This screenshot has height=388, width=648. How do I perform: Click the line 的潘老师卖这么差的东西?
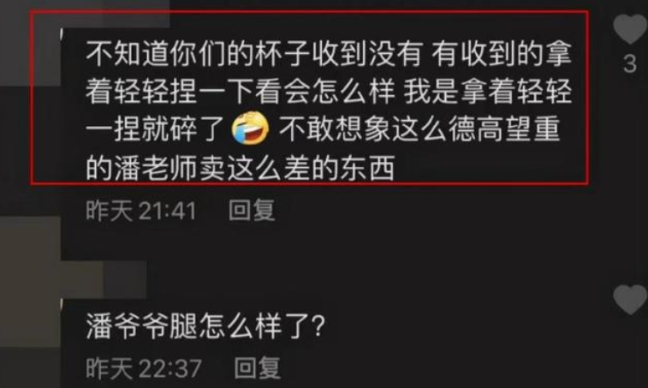coord(240,168)
